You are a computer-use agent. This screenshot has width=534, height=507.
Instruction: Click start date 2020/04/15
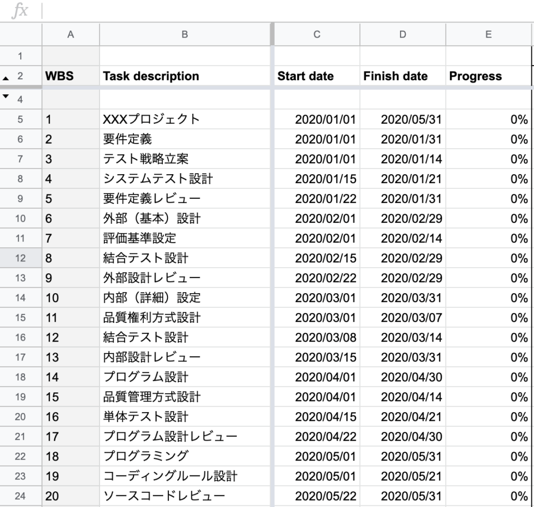[x=317, y=416]
